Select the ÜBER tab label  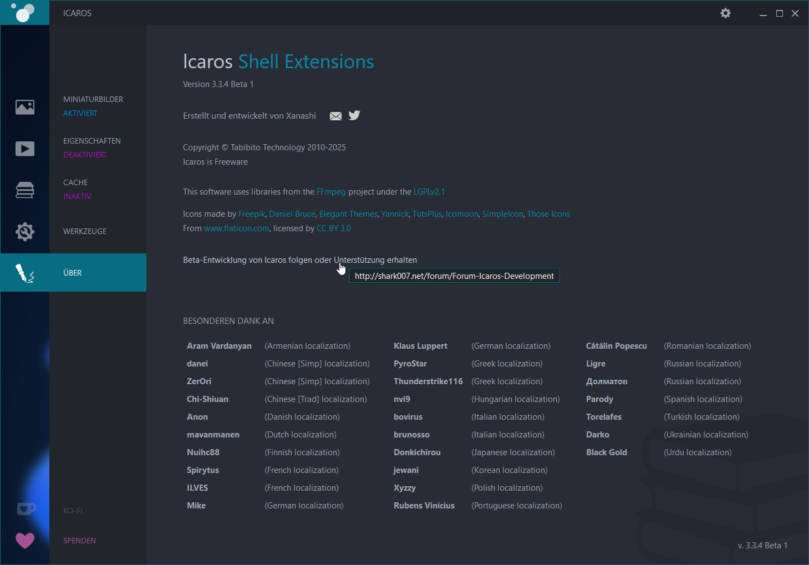pos(73,273)
